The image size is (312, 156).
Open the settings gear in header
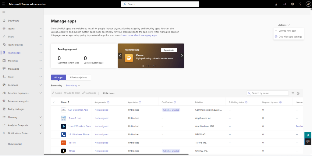click(292, 4)
